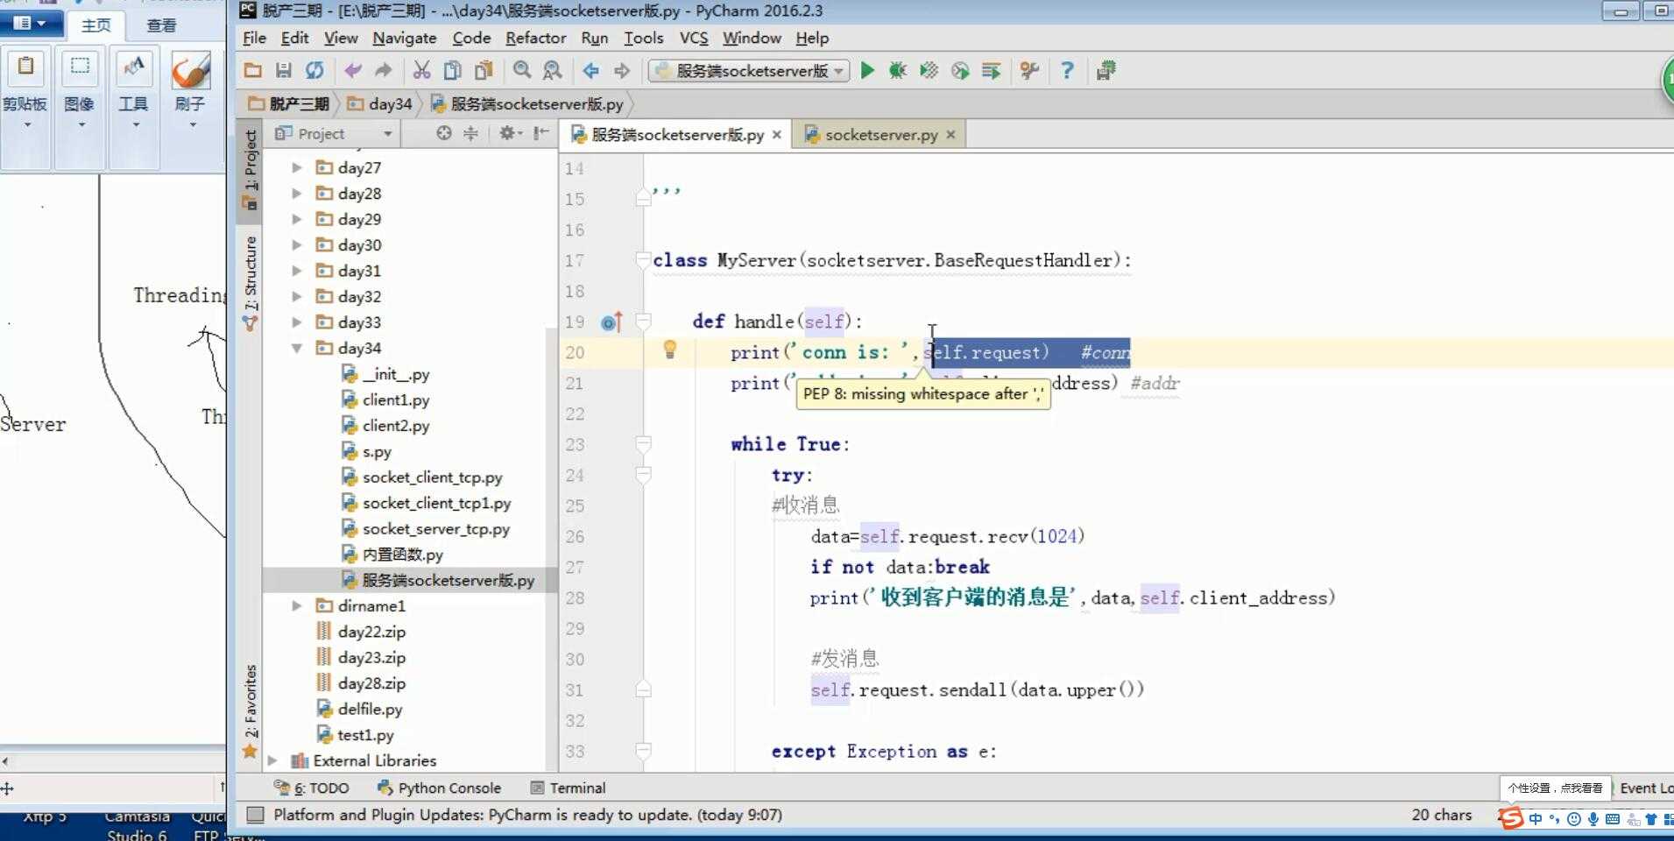Click line 26 code data=self.request.recv
The height and width of the screenshot is (841, 1674).
948,536
